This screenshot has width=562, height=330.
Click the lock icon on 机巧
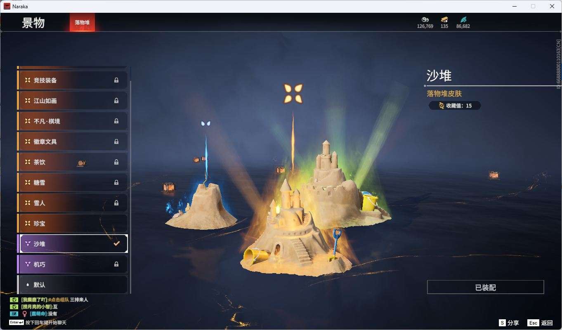coord(116,264)
